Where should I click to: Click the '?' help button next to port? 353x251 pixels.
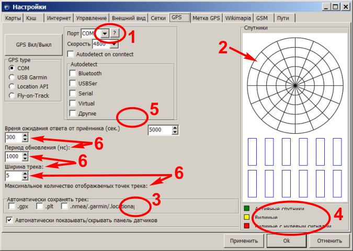pos(116,33)
